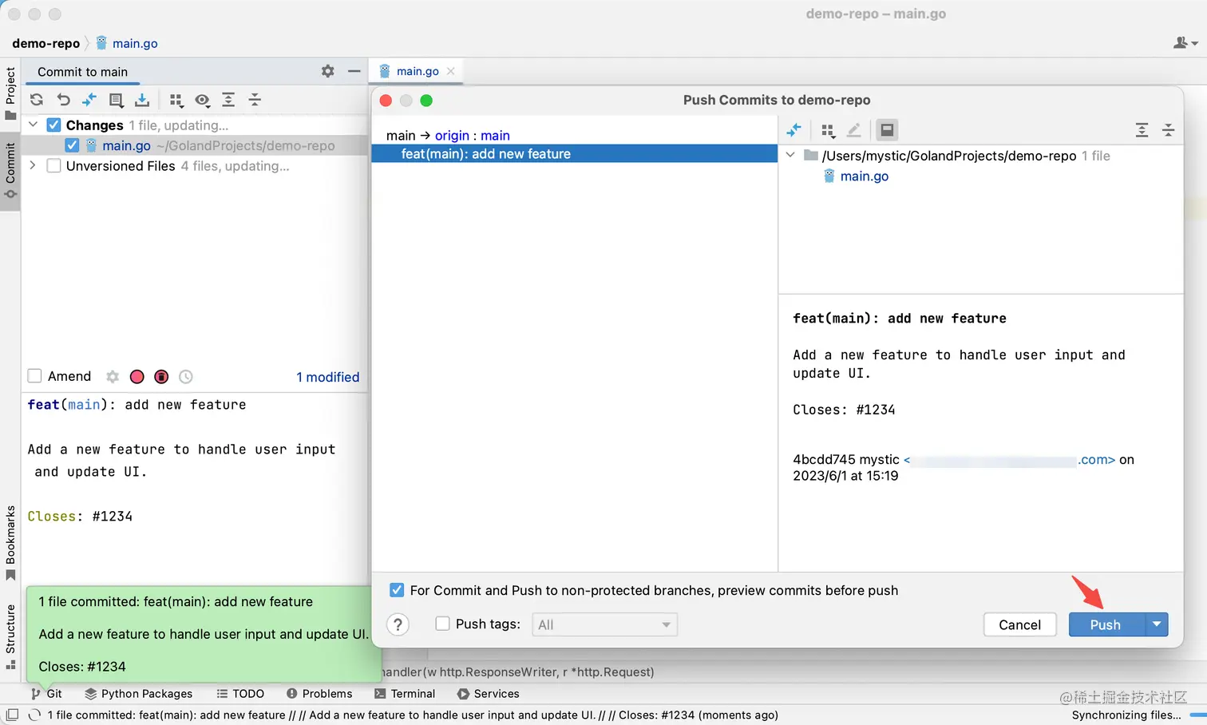The width and height of the screenshot is (1207, 725).
Task: Toggle Preview Diff in Push dialog
Action: (887, 130)
